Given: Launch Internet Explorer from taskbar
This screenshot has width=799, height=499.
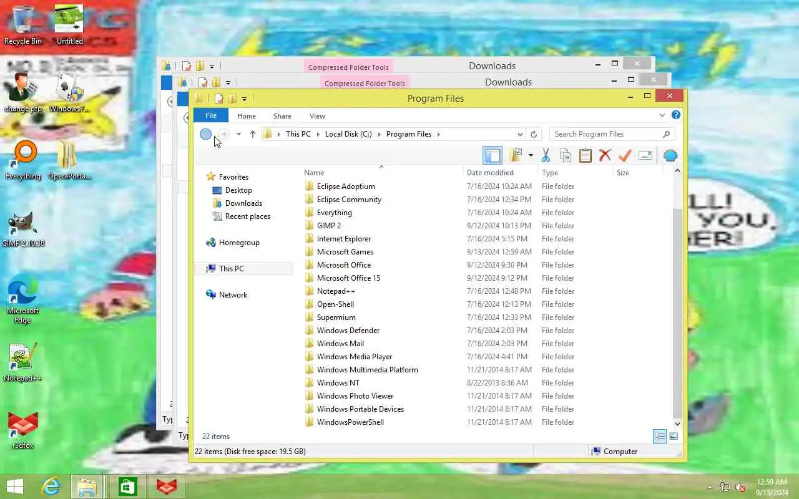Looking at the screenshot, I should click(x=51, y=487).
